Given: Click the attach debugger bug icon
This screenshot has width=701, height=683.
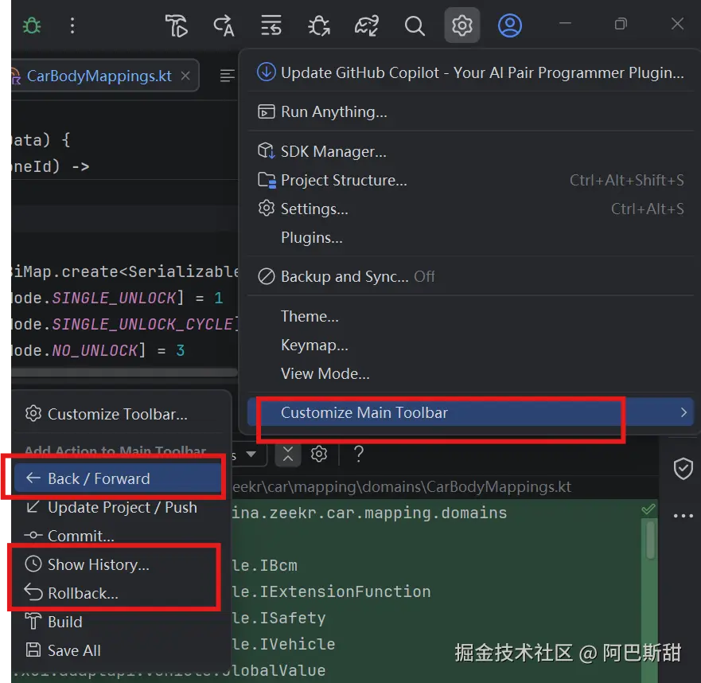Looking at the screenshot, I should click(319, 25).
